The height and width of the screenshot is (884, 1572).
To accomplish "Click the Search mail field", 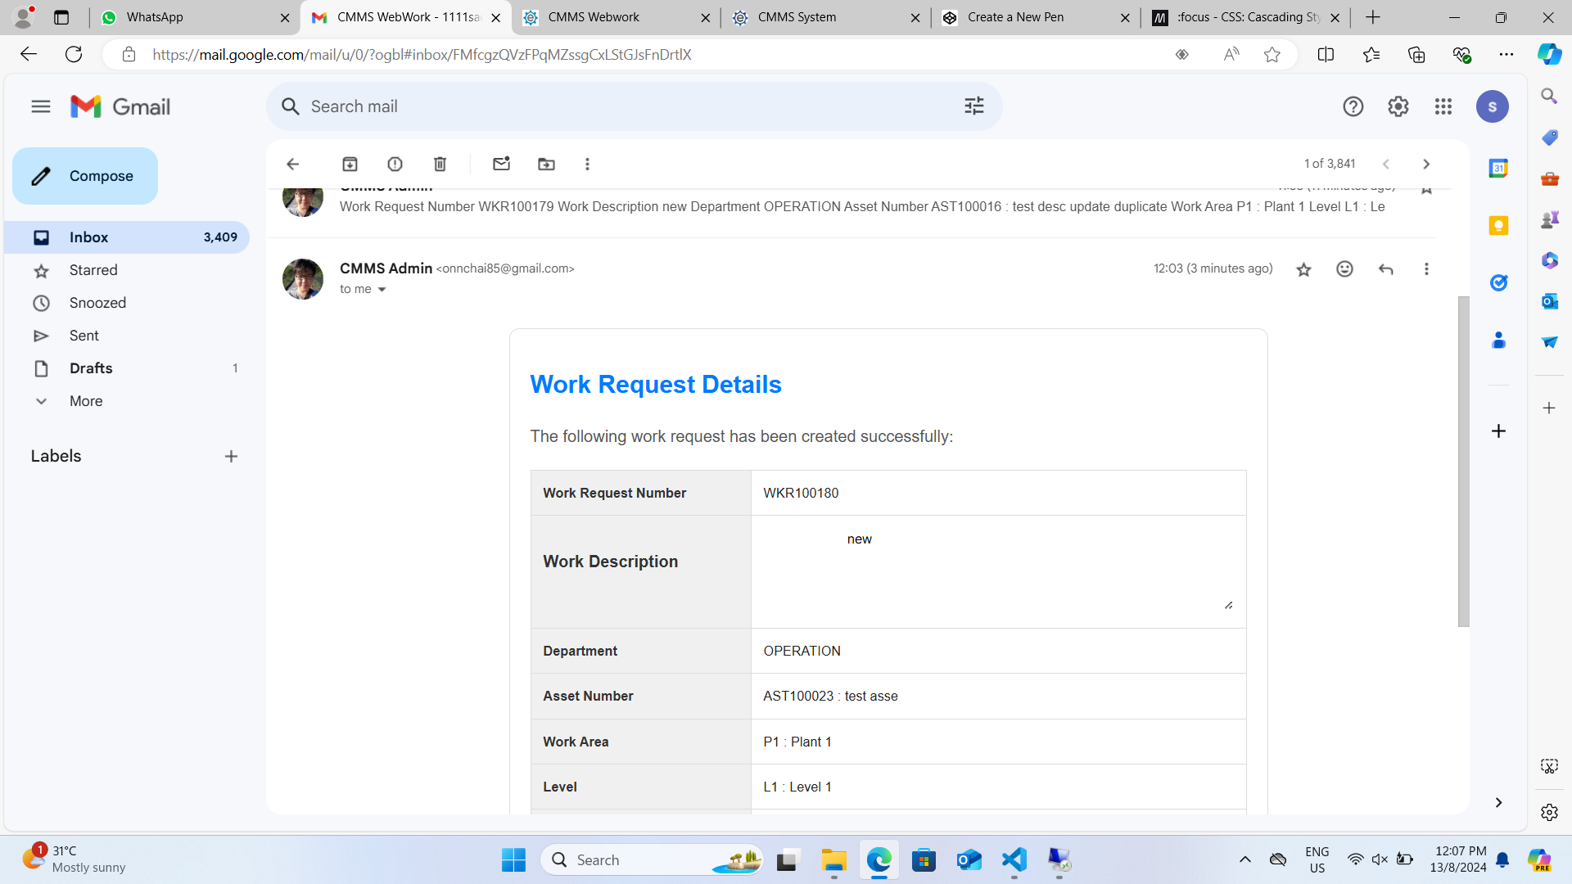I will [x=622, y=106].
